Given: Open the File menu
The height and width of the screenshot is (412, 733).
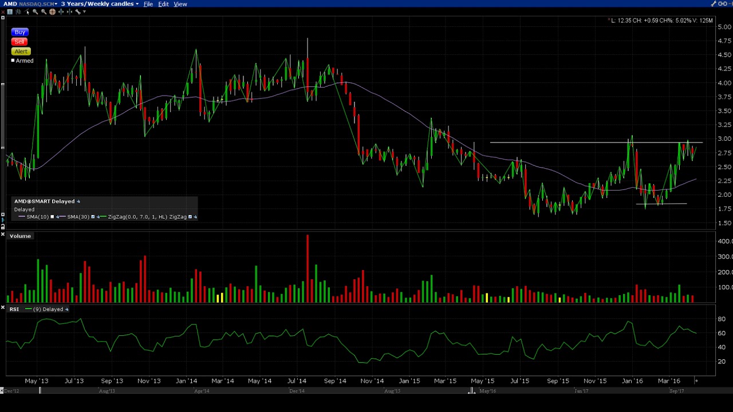Looking at the screenshot, I should 148,4.
